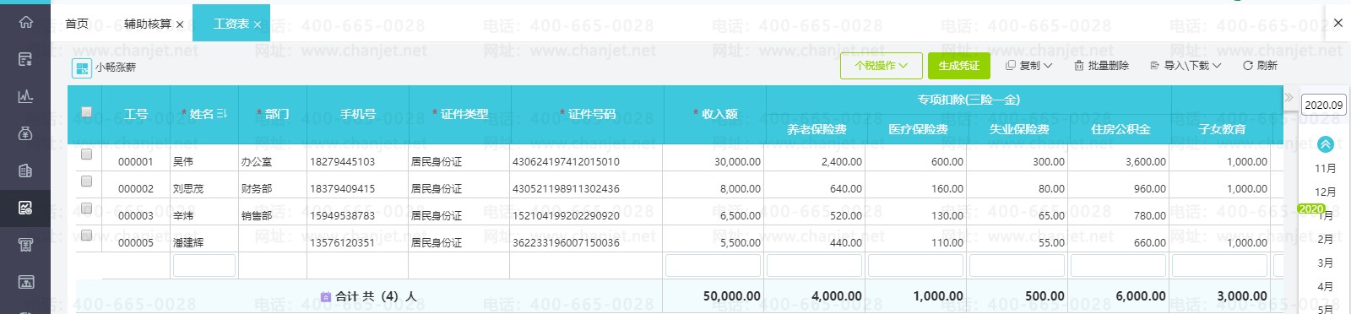Click the income cell 6,500.00
Viewport: 1351px width, 314px height.
(x=741, y=215)
